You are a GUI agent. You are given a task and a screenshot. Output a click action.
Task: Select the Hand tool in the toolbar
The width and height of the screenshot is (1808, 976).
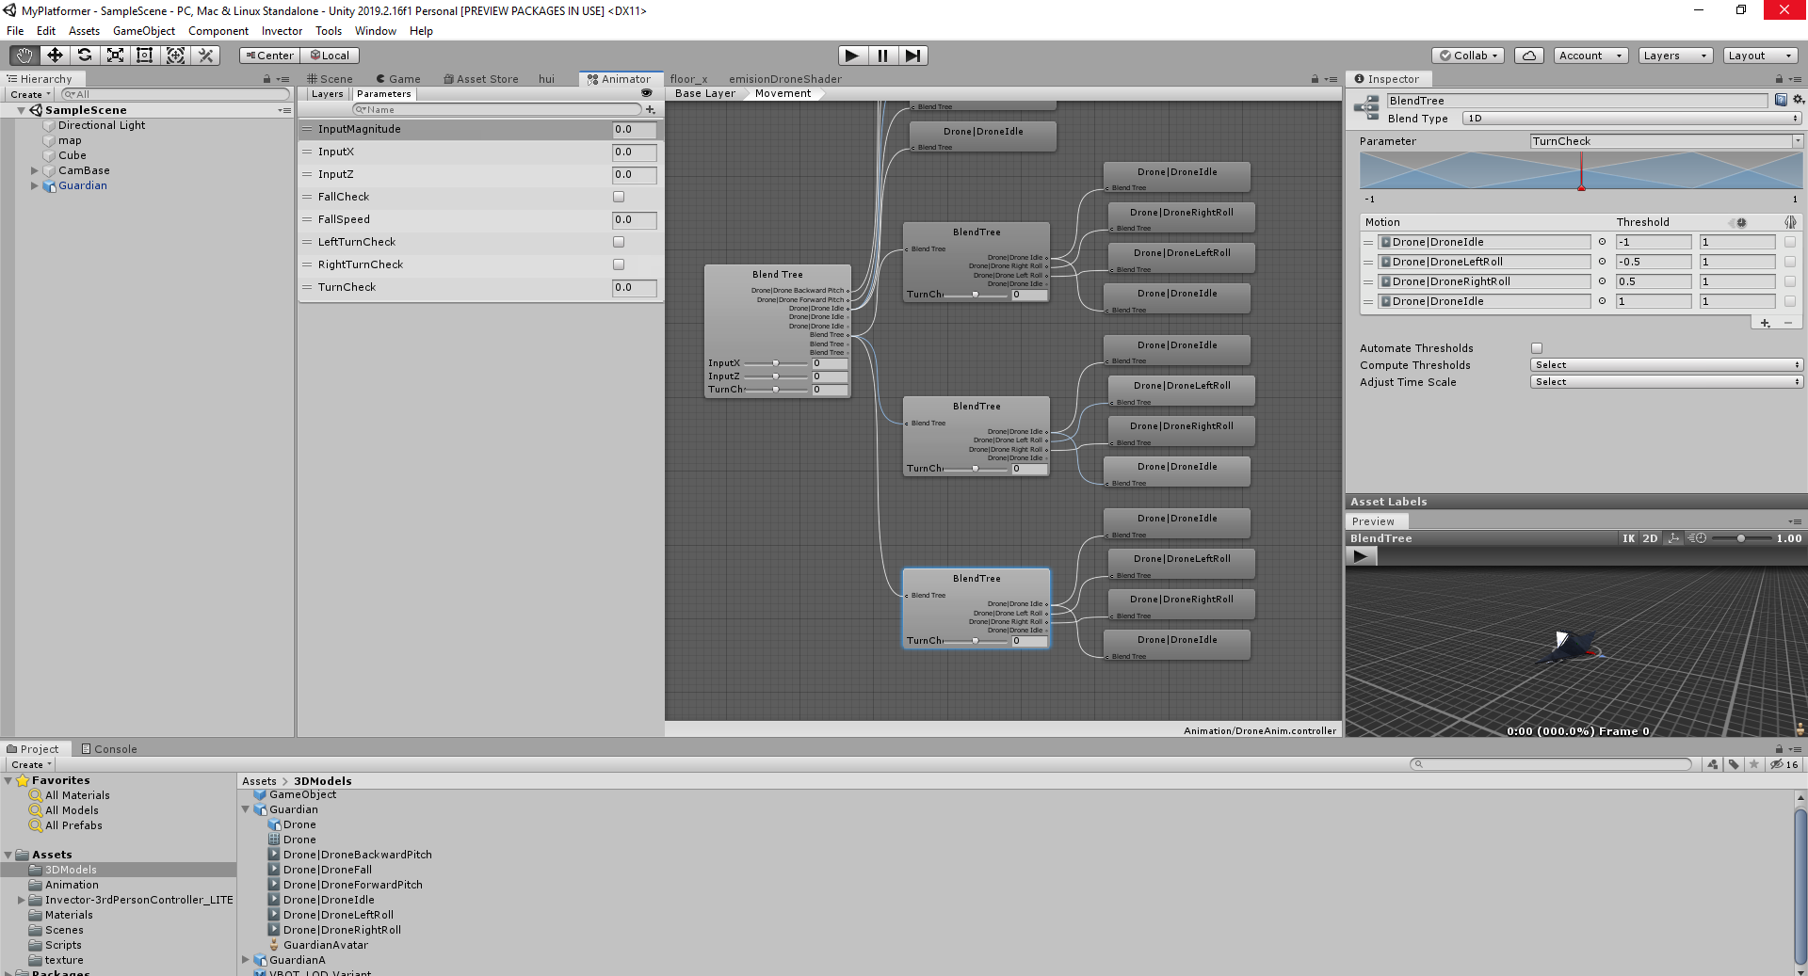click(x=24, y=56)
